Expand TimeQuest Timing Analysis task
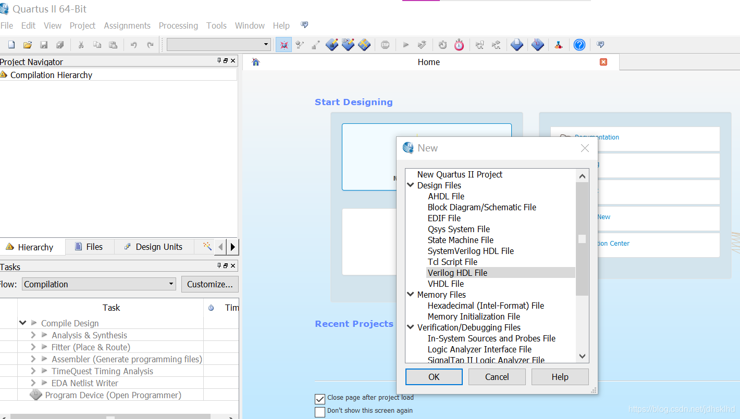The width and height of the screenshot is (740, 419). click(33, 371)
